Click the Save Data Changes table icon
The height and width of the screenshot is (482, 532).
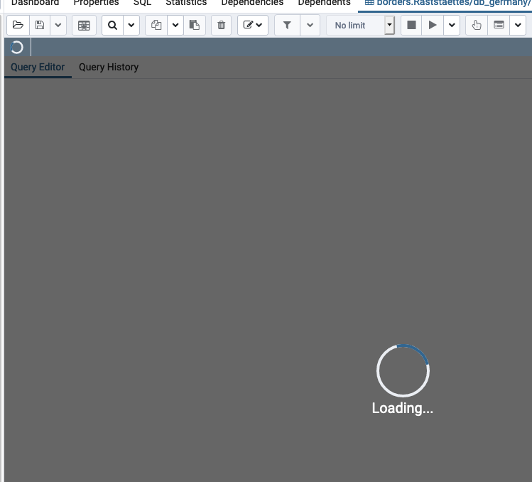point(84,26)
